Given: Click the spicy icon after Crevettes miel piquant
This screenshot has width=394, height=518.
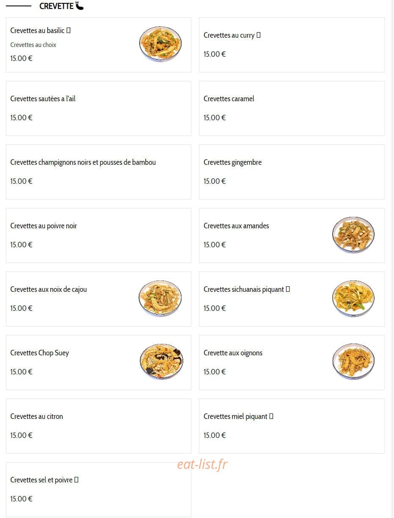Looking at the screenshot, I should click(x=271, y=416).
